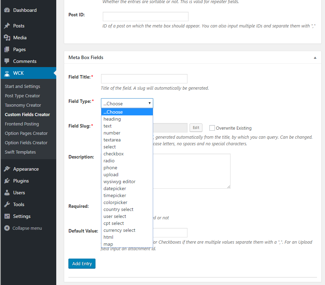Select wysiwyg editor field type

coord(127,181)
